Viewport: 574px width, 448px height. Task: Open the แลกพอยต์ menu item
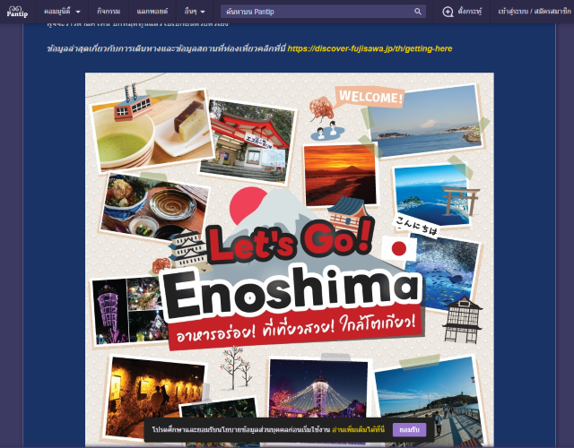152,12
